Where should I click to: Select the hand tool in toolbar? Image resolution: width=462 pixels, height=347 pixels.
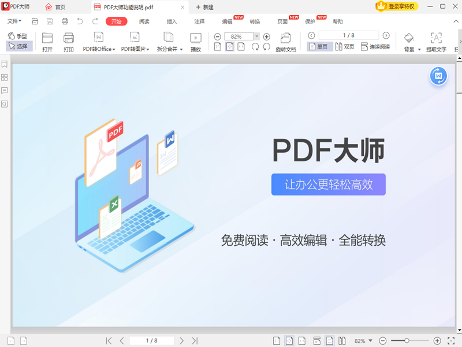pyautogui.click(x=19, y=36)
